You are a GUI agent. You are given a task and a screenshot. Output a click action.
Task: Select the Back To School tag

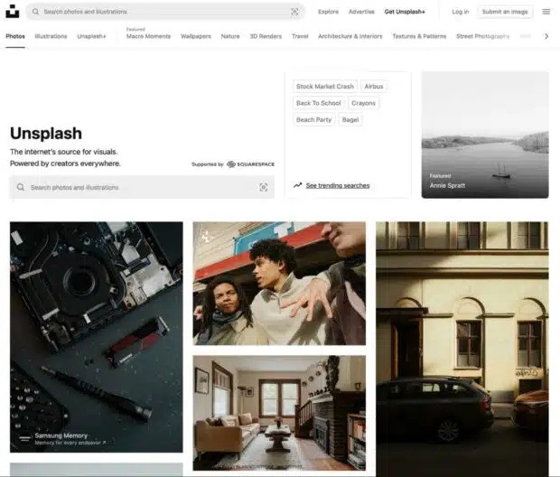point(319,103)
